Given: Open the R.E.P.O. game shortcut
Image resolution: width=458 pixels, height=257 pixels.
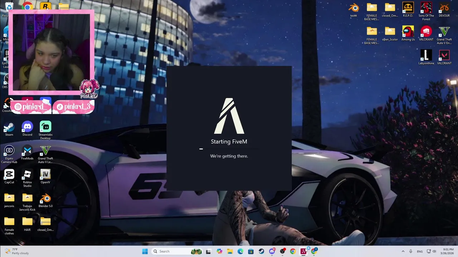Looking at the screenshot, I should [x=408, y=10].
